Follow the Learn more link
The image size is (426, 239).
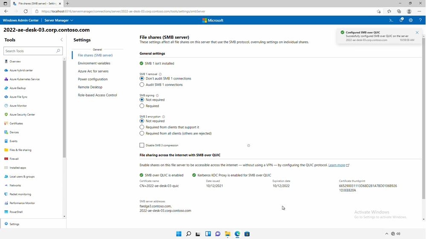click(x=336, y=165)
